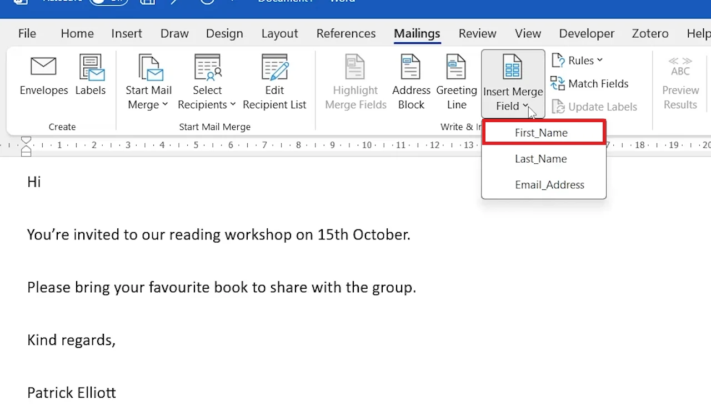The image size is (711, 416).
Task: Switch to the Layout tab
Action: (x=279, y=33)
